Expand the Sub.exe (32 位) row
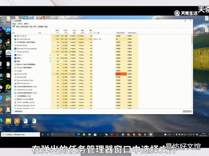Image resolution: width=209 pixels, height=156 pixels. click(x=13, y=74)
